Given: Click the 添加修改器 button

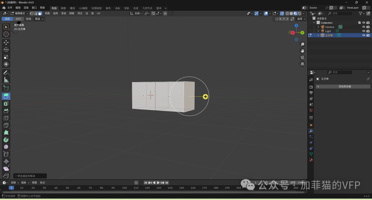Looking at the screenshot, I should [343, 87].
